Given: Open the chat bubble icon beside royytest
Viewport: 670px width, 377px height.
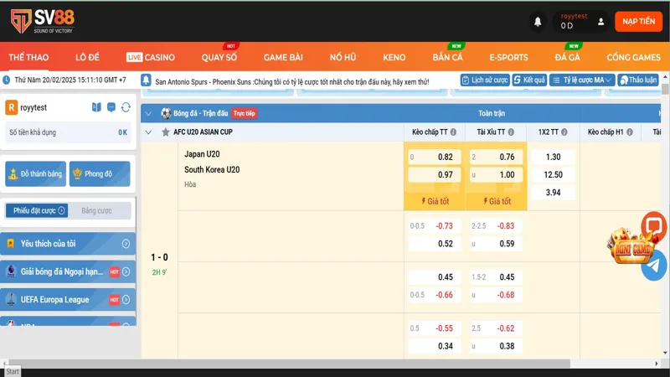Looking at the screenshot, I should coord(111,107).
